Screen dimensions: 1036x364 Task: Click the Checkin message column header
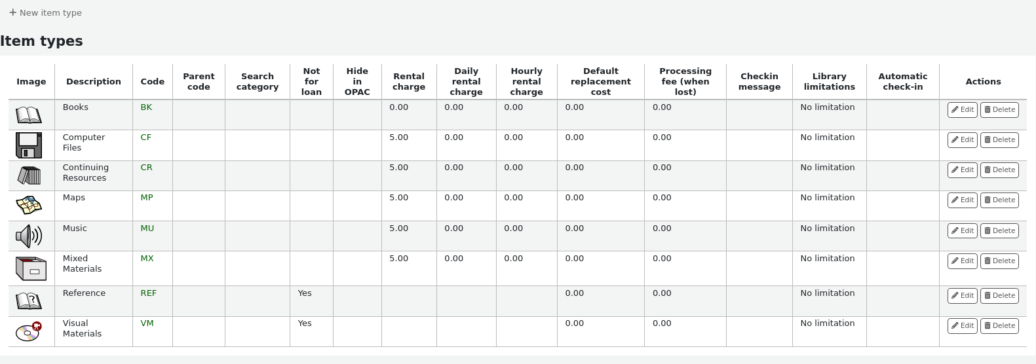[759, 82]
